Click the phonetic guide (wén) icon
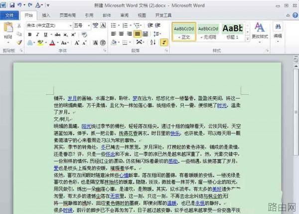This screenshot has height=214, width=299. click(x=95, y=25)
